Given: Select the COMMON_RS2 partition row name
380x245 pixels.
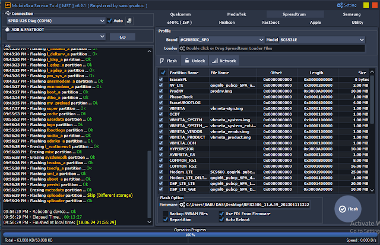Looking at the screenshot, I should point(183,166).
